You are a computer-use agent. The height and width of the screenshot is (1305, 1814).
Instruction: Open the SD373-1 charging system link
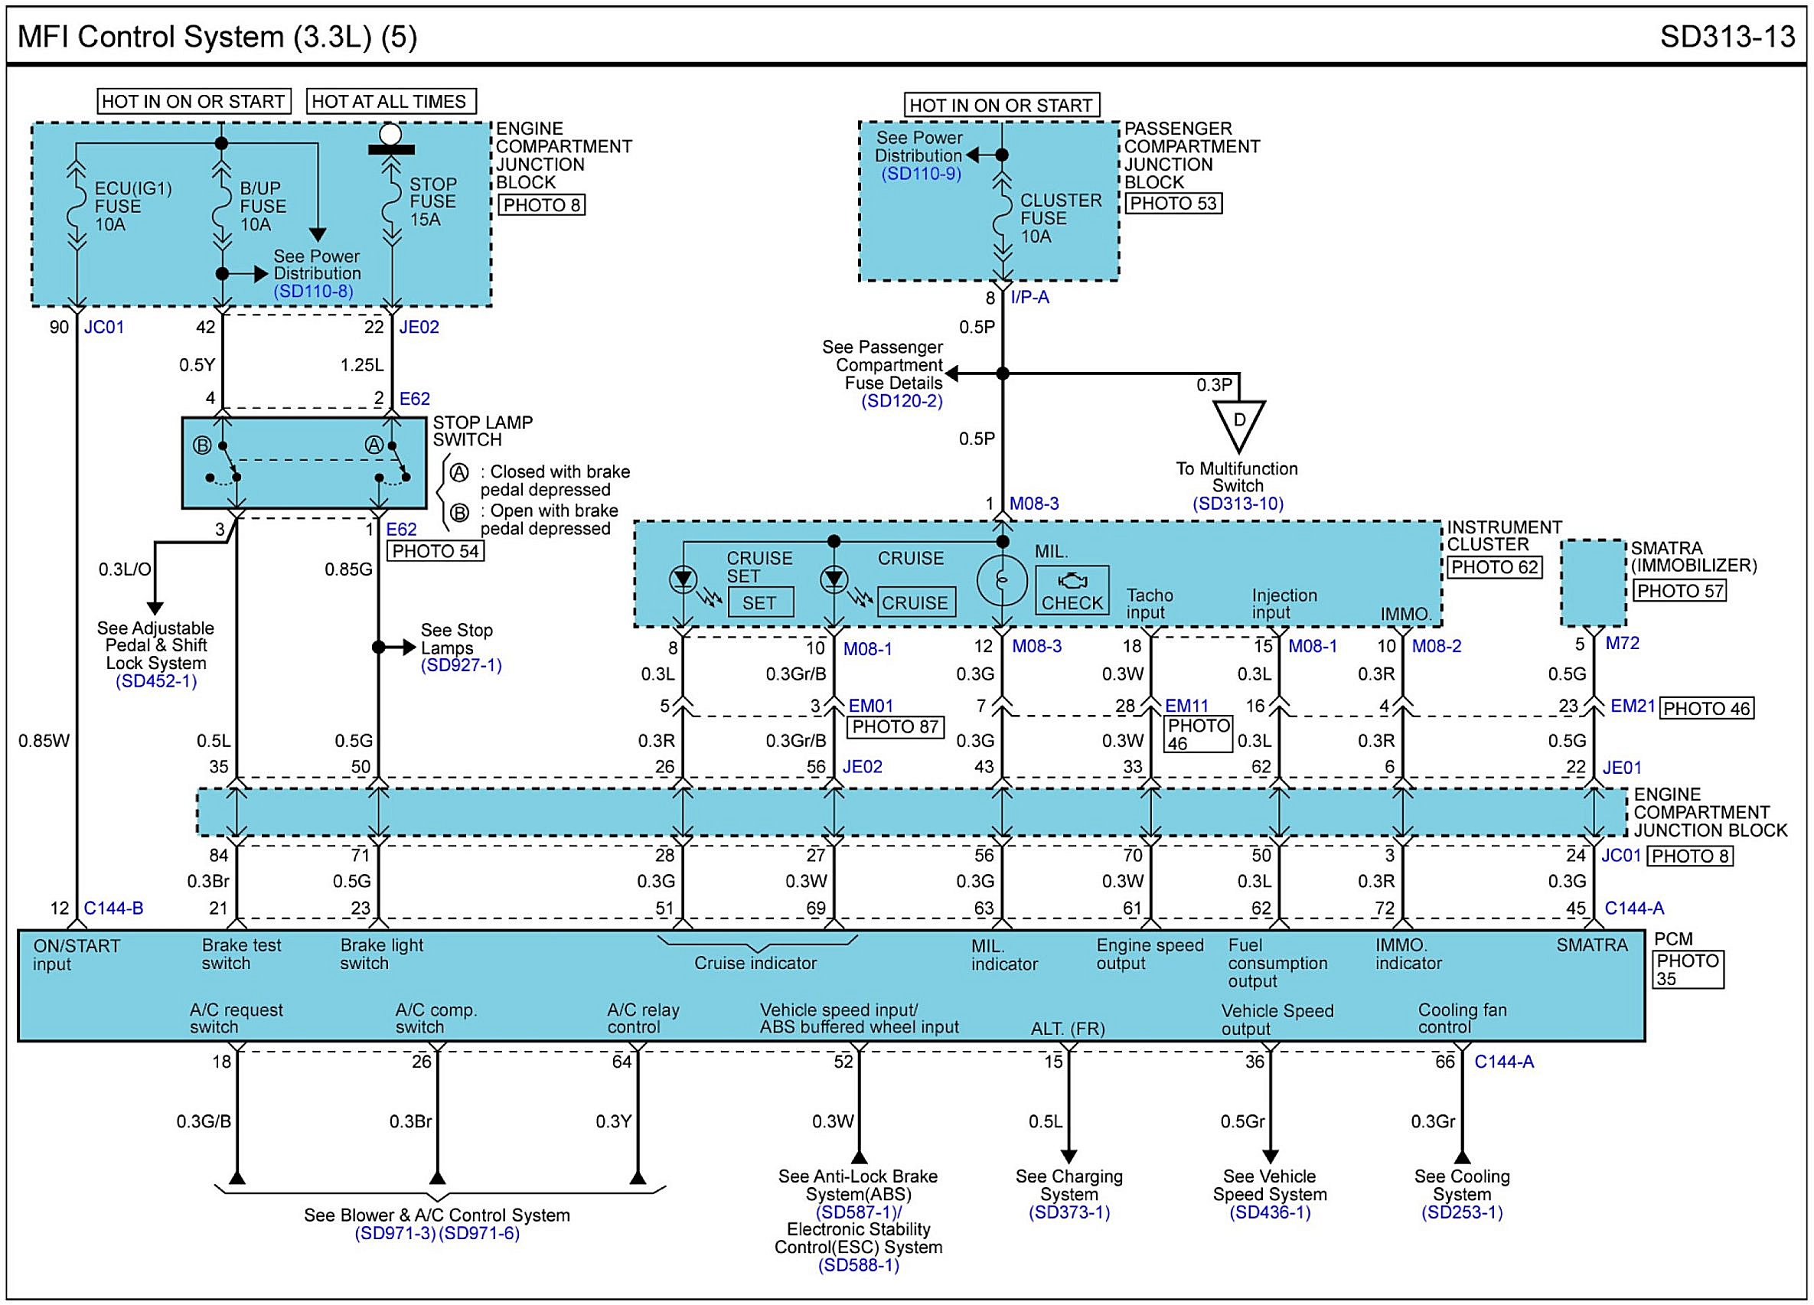coord(1068,1212)
